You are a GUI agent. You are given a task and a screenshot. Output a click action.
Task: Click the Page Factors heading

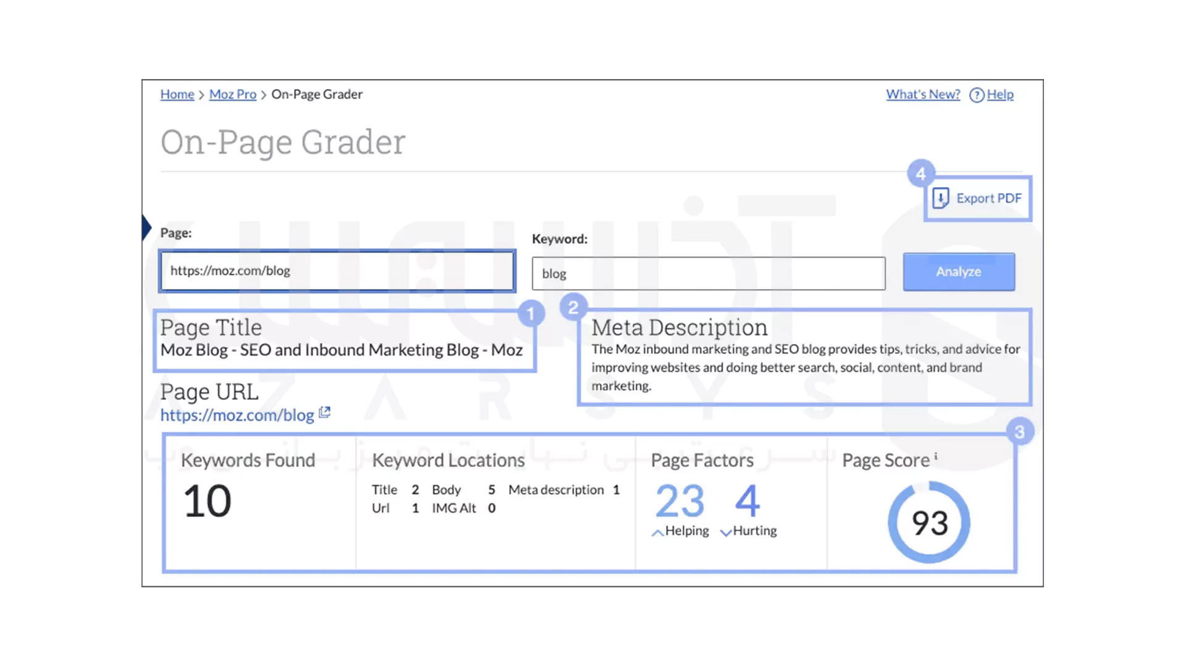point(702,460)
